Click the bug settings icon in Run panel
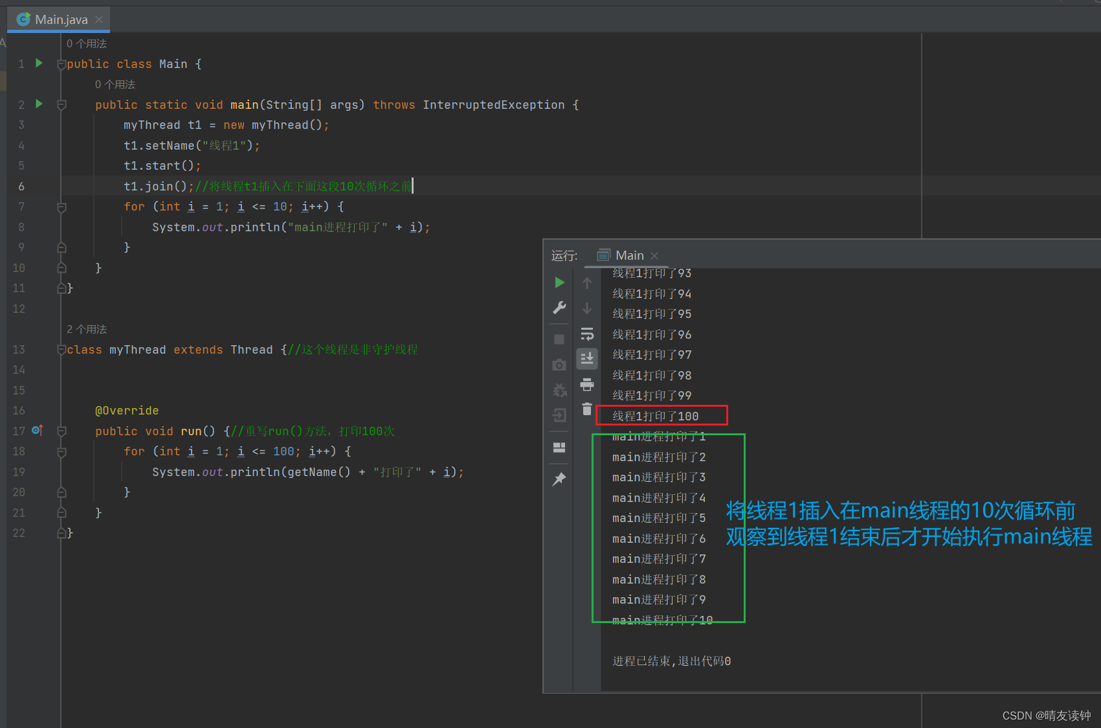Screen dimensions: 1101x728 point(559,391)
